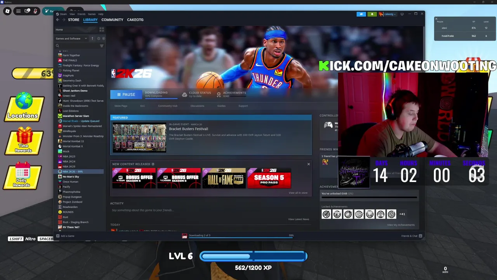Click the Roblox microphone icon in top bar
This screenshot has width=497, height=280.
[35, 11]
